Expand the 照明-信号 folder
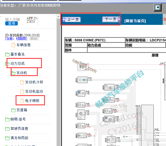This screenshot has width=166, height=146. coord(18,119)
